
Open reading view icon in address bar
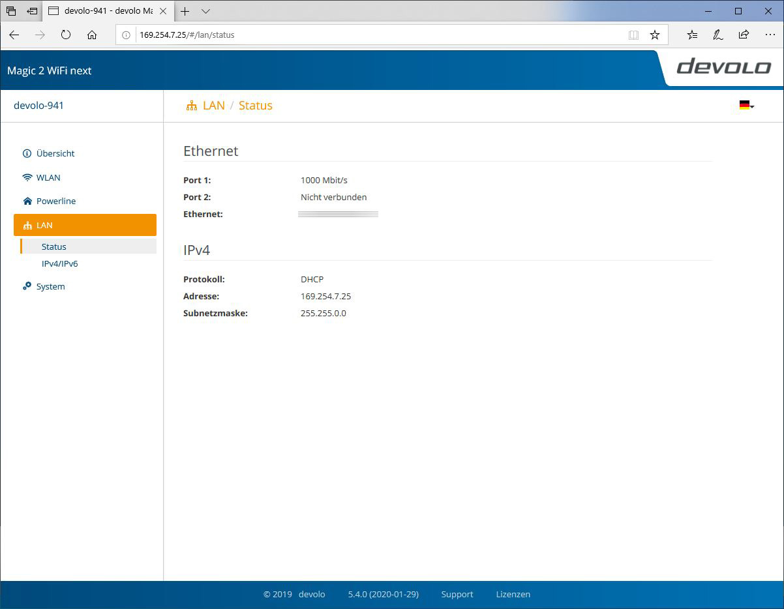click(633, 35)
